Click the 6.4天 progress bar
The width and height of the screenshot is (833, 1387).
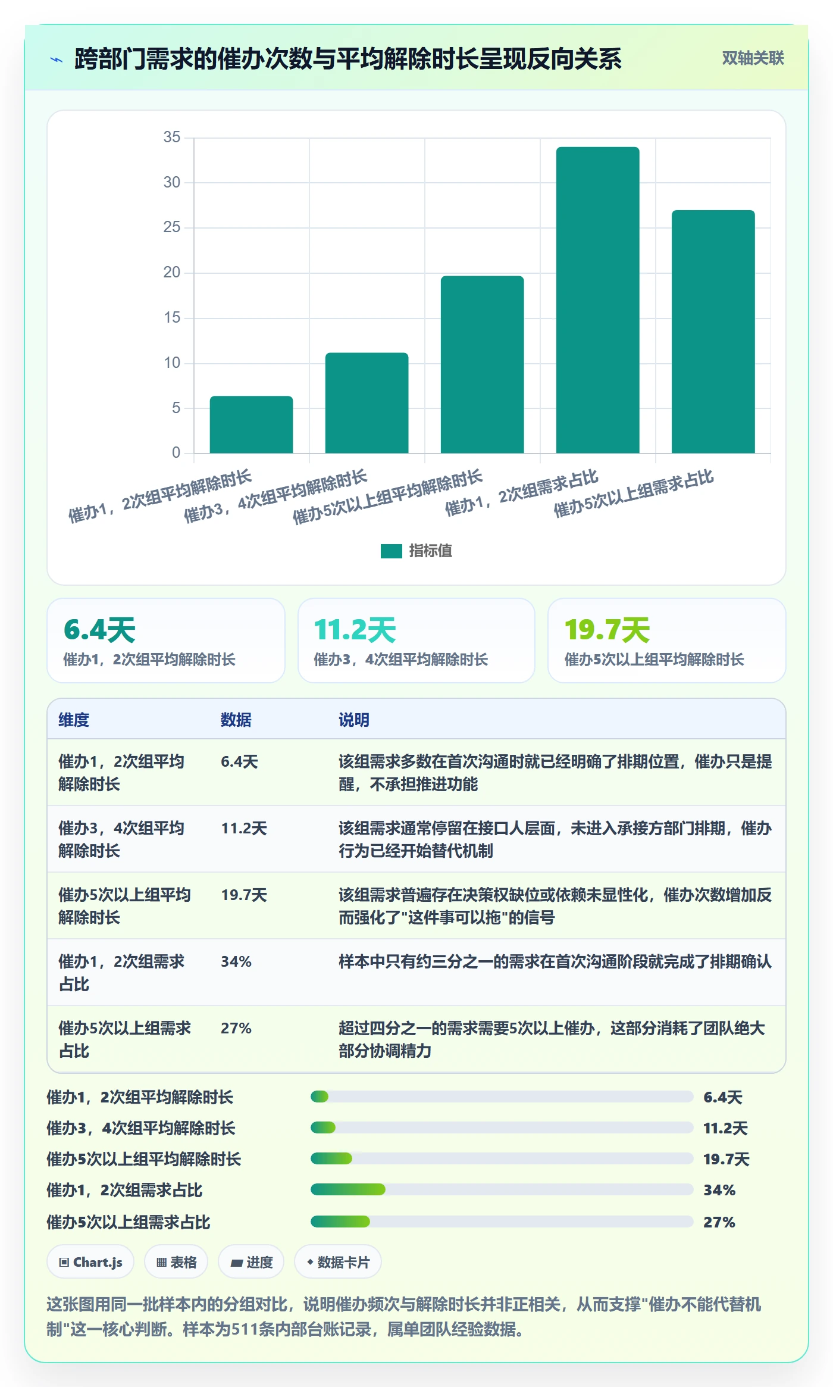pos(502,1097)
